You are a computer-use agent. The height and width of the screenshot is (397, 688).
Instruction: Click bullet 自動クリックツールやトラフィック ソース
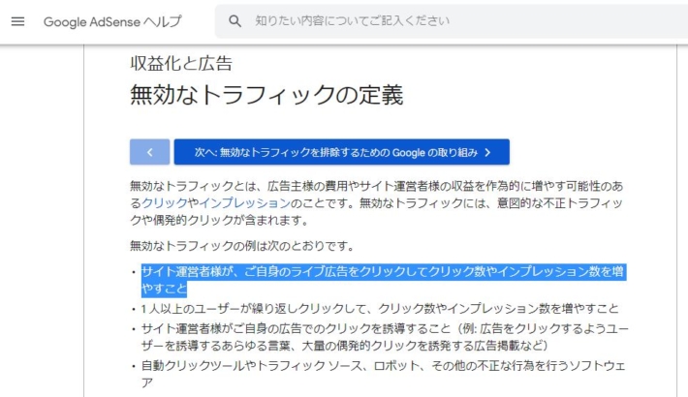point(383,374)
